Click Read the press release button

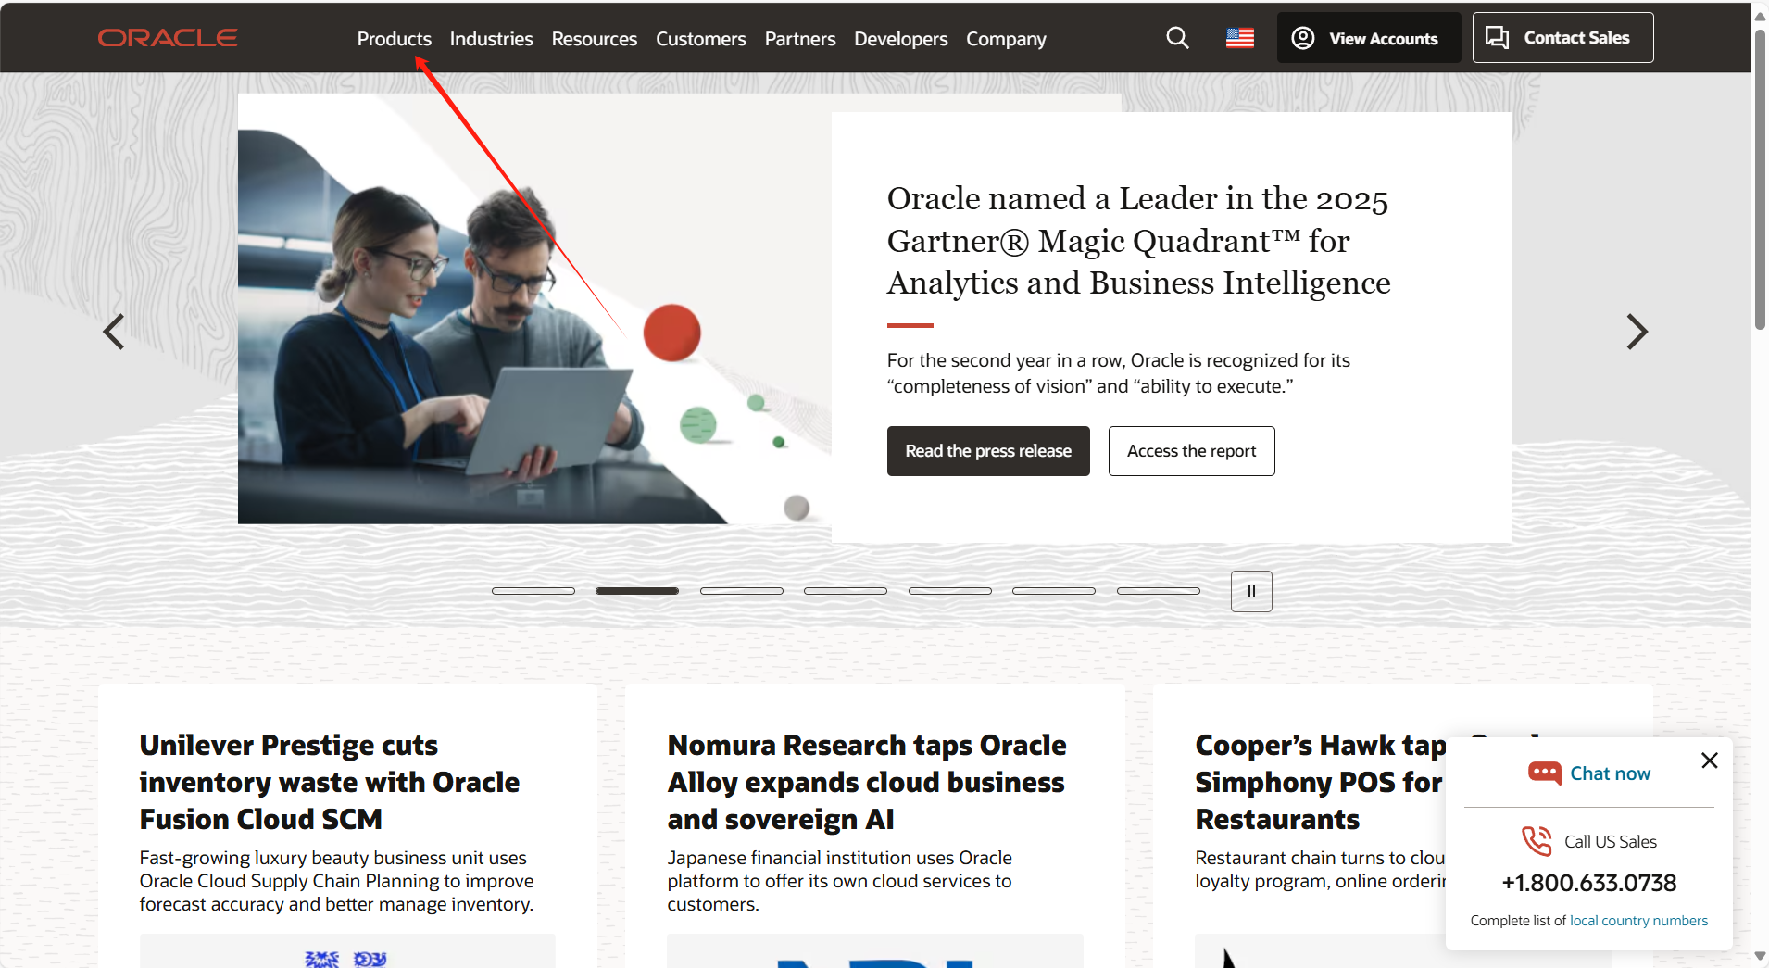(x=988, y=451)
